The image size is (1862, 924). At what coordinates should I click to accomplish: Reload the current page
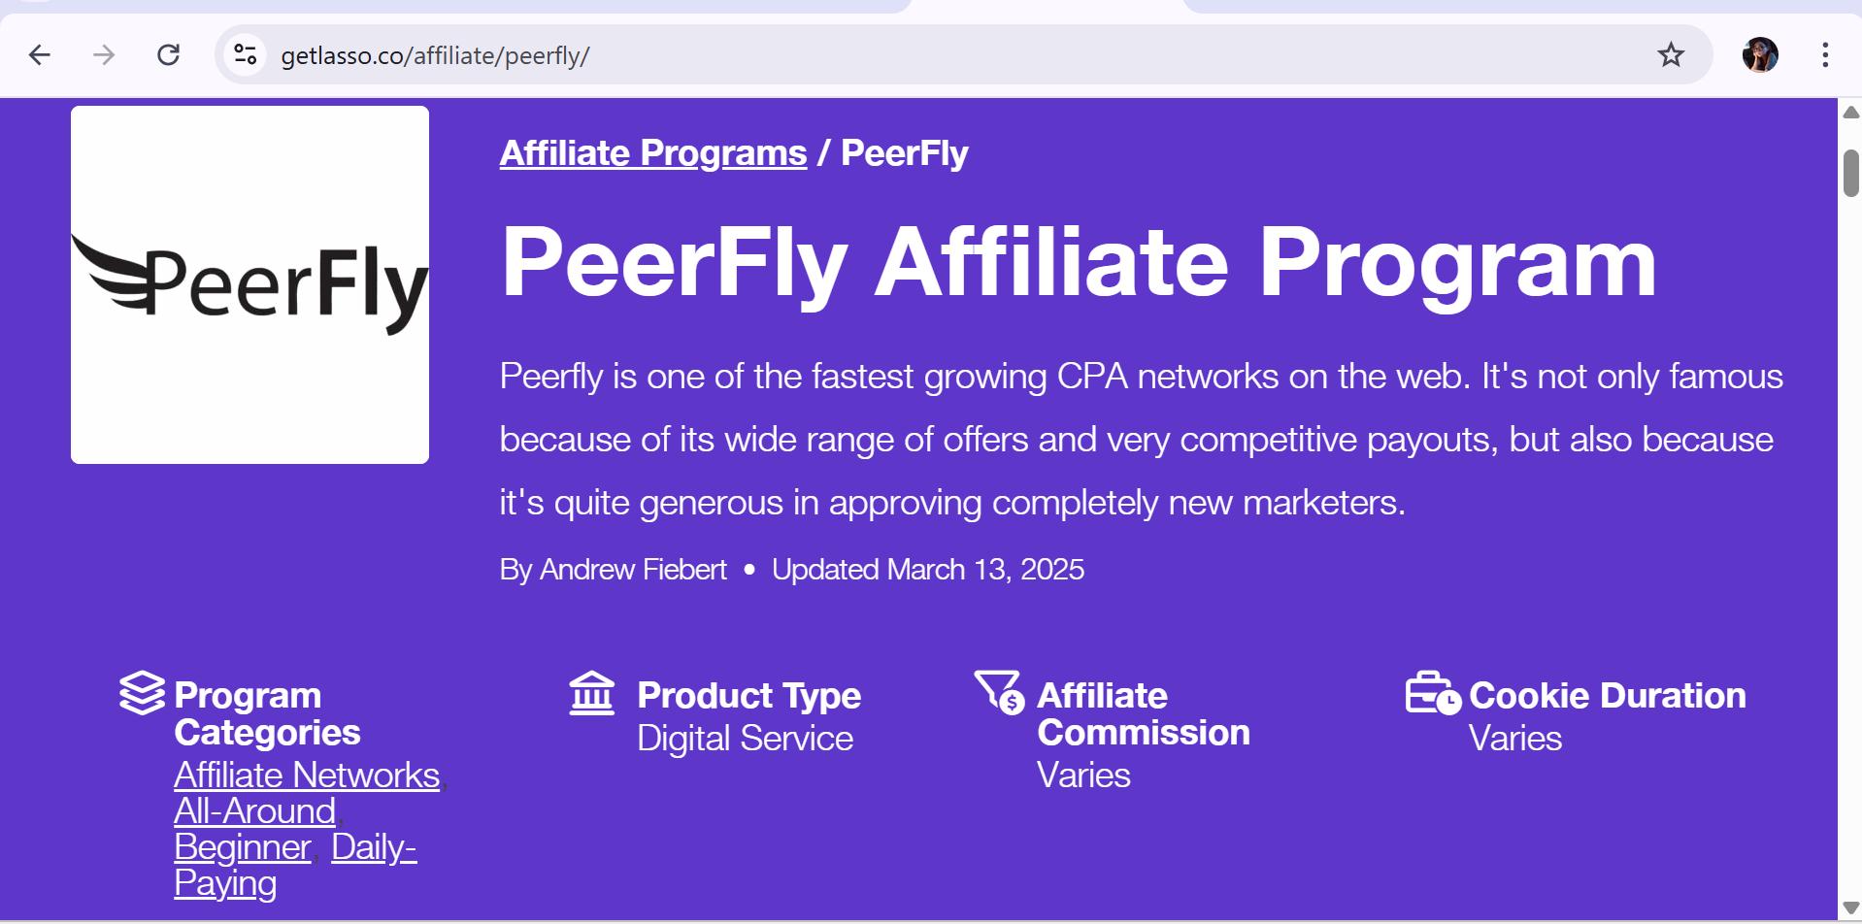coord(169,55)
